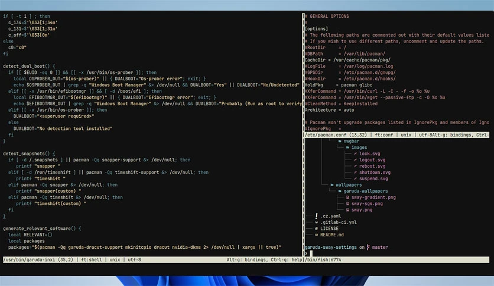Select sway-gradient.png in the file tree

(373, 197)
